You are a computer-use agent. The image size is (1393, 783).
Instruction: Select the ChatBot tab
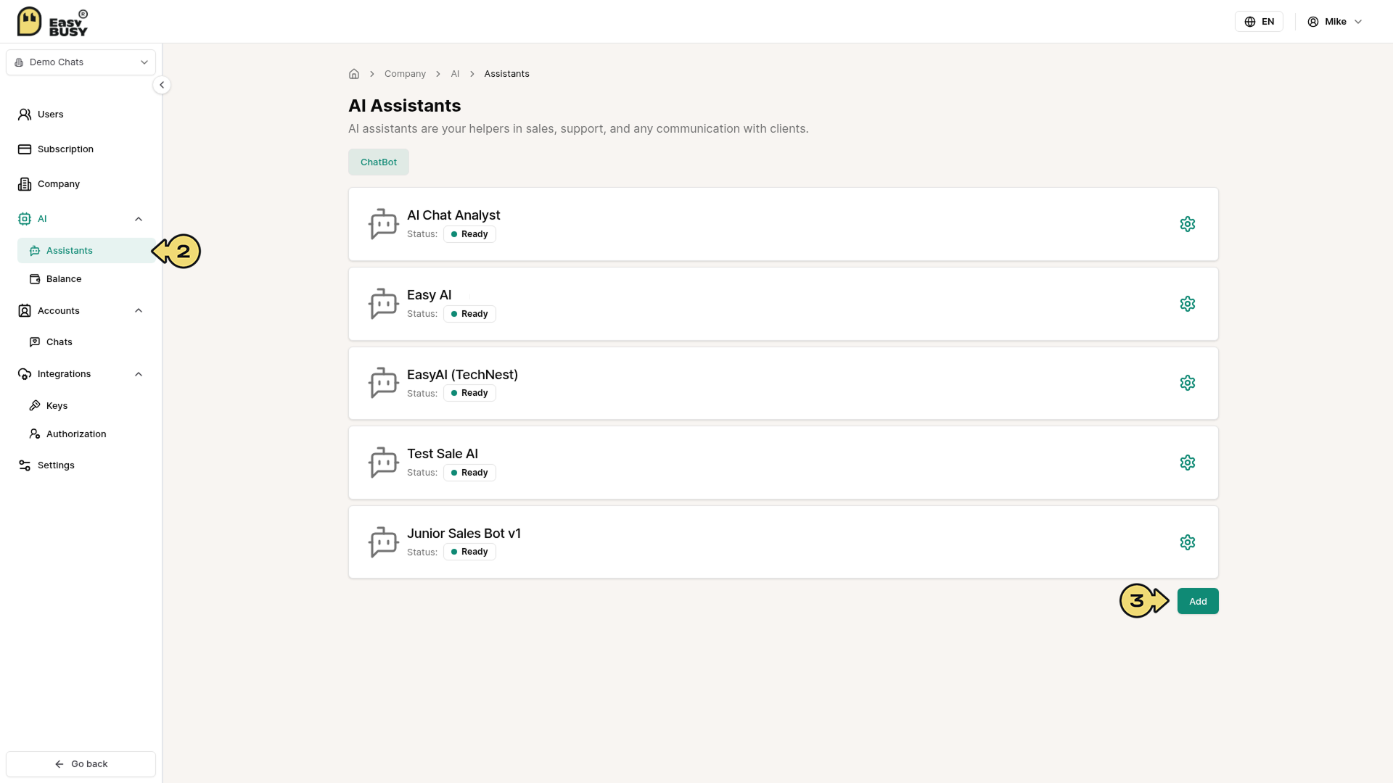point(379,162)
